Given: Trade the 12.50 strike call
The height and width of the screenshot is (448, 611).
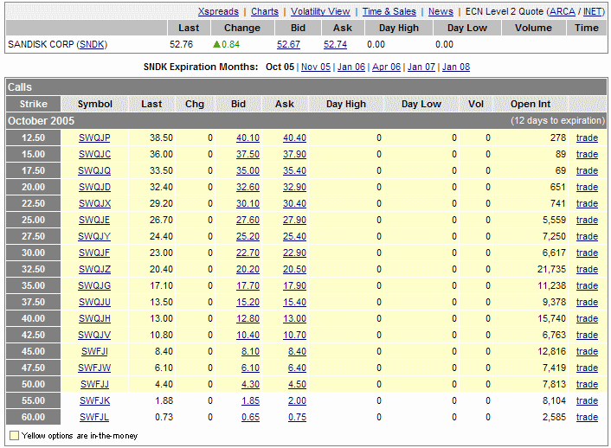Looking at the screenshot, I should [x=587, y=138].
